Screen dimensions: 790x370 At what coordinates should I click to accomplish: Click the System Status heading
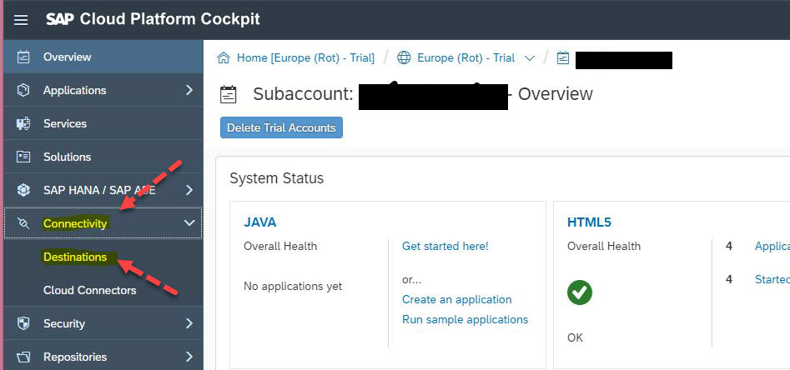click(277, 178)
